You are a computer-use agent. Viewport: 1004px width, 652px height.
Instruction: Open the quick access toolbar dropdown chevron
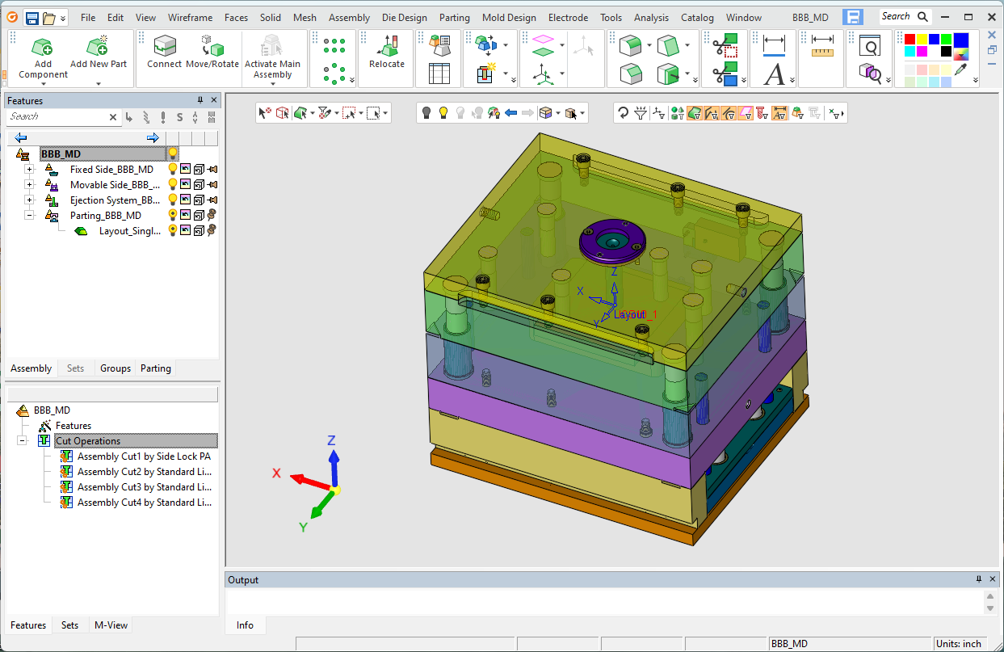click(x=64, y=18)
